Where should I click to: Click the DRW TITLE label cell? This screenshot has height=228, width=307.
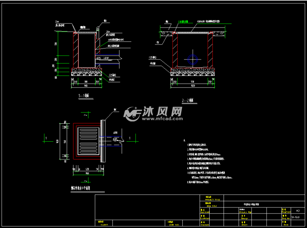(212, 205)
